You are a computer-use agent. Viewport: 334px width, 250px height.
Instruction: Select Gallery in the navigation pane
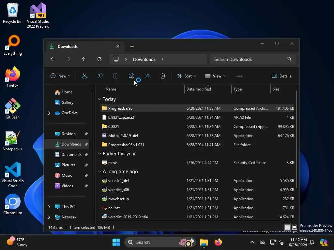click(x=67, y=103)
